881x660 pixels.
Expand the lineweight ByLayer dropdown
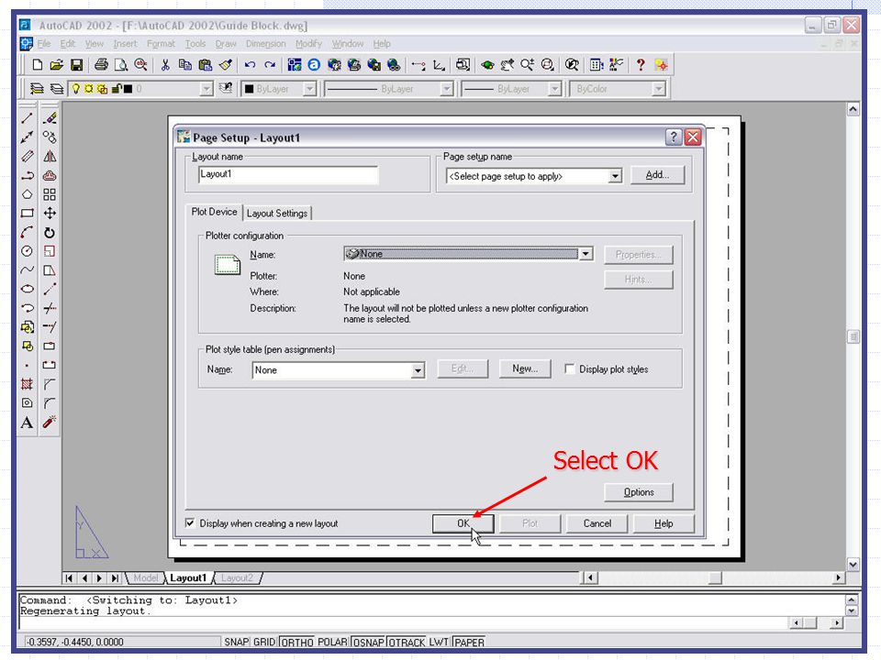click(554, 89)
